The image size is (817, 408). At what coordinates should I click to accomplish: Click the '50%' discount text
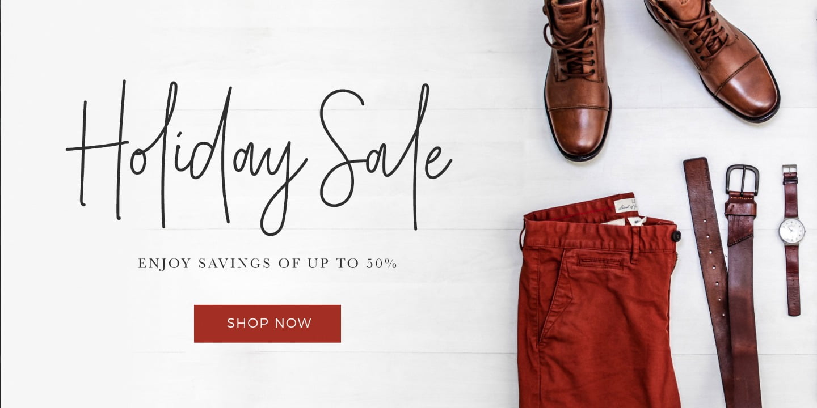pyautogui.click(x=382, y=263)
